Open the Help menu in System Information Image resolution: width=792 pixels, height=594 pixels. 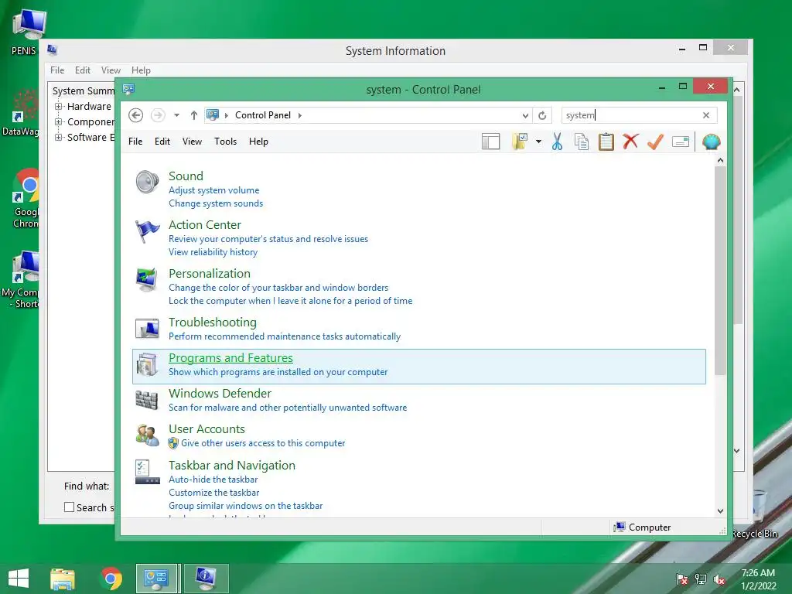click(141, 70)
